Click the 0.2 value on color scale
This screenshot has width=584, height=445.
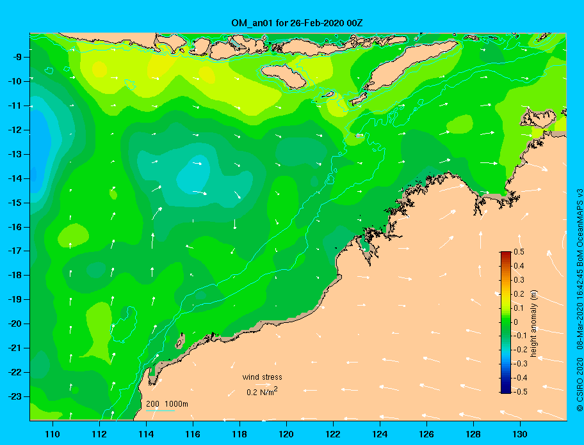[519, 293]
